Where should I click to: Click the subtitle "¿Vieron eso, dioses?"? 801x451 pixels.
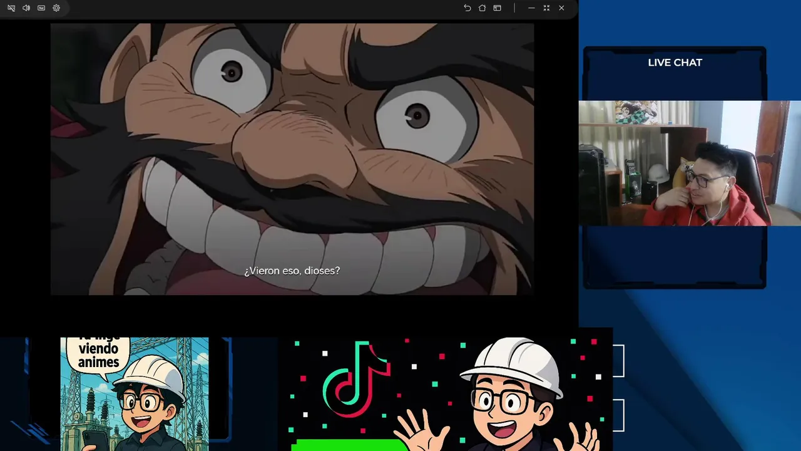[x=292, y=271]
